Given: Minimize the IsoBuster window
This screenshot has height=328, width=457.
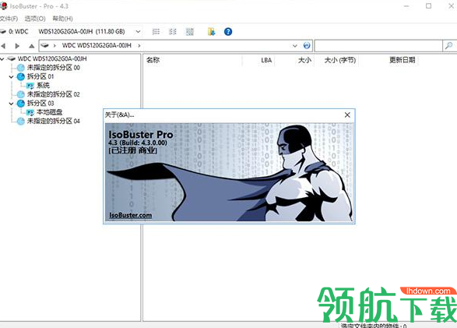Looking at the screenshot, I should click(x=406, y=5).
